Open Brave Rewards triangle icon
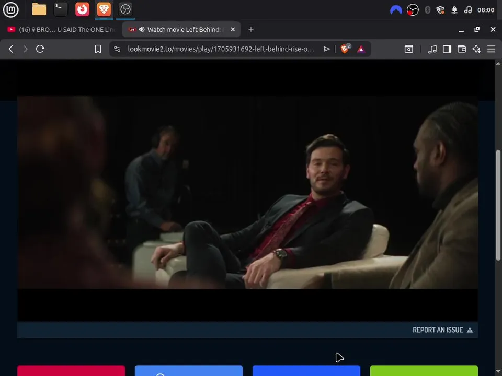 pyautogui.click(x=361, y=49)
